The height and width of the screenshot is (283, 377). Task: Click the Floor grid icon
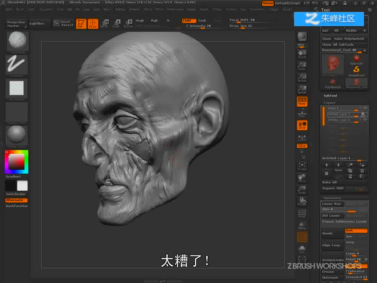point(302,113)
